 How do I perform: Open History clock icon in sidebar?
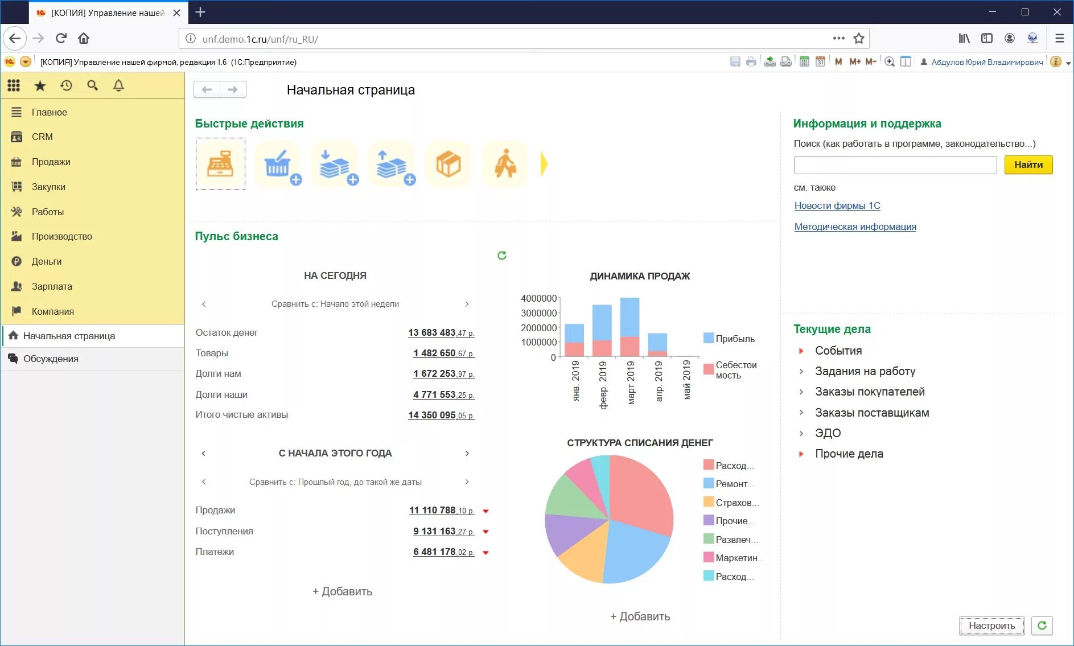(x=66, y=85)
